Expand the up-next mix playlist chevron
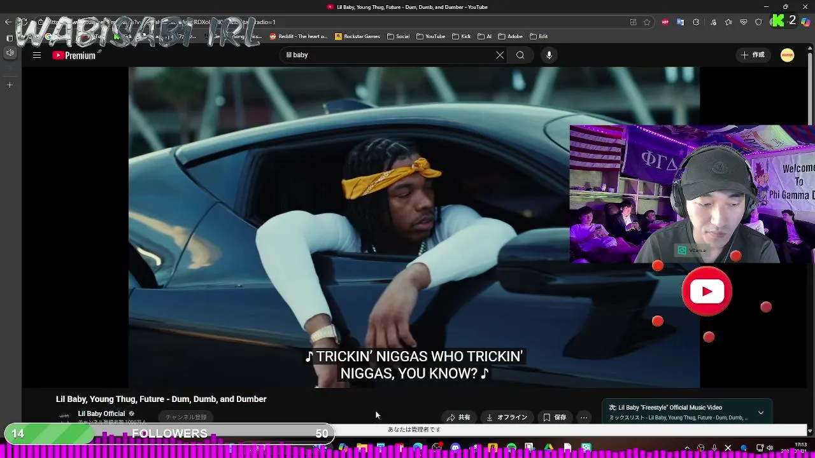 point(761,413)
